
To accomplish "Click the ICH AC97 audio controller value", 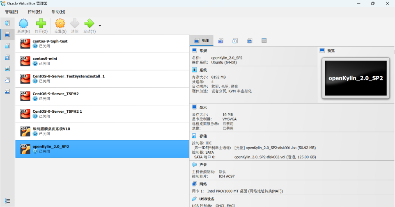I will (227, 176).
